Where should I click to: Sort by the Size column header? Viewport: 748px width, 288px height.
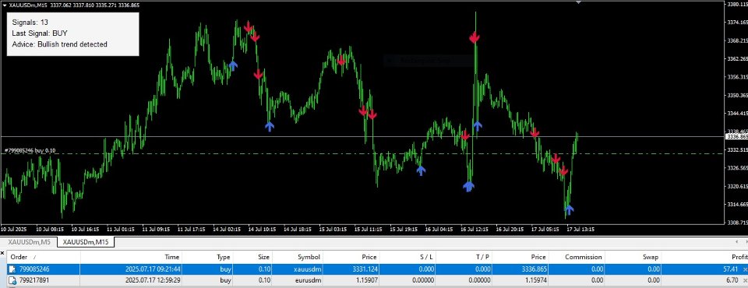pos(252,257)
